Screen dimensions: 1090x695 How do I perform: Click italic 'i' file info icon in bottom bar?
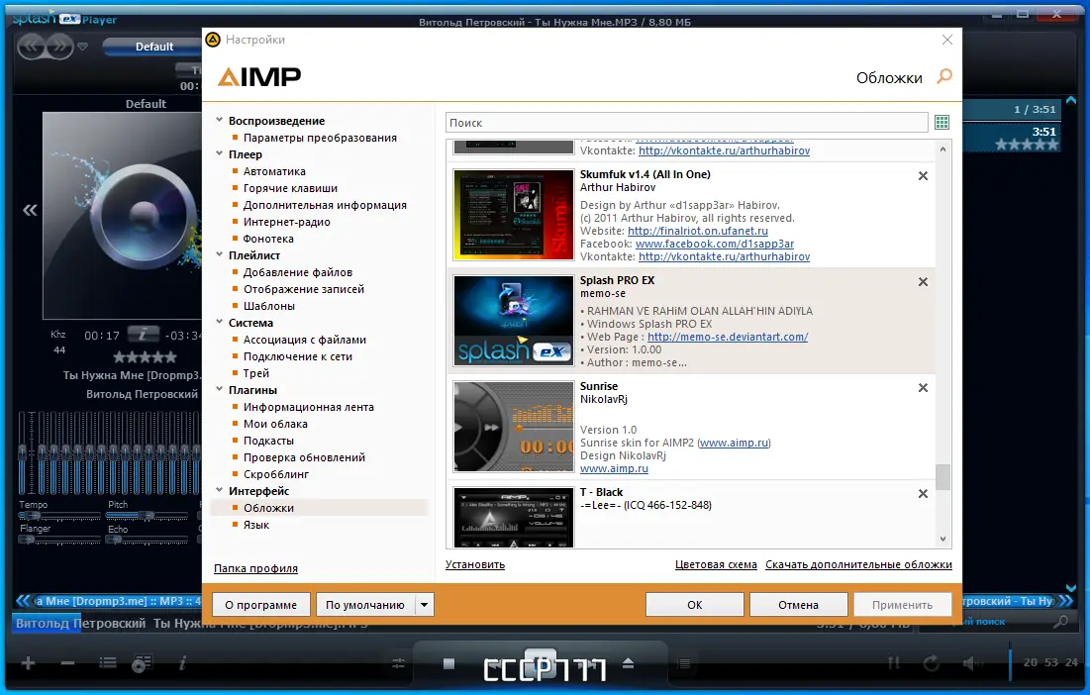[x=182, y=663]
